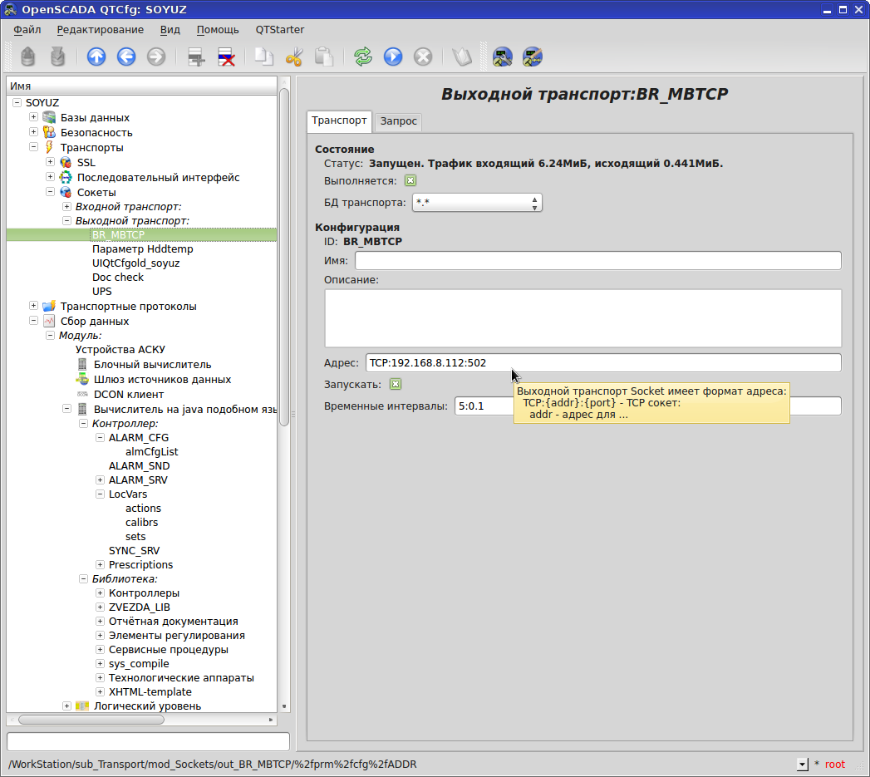Expand the ZVEZDA_LIB library node

coord(100,607)
